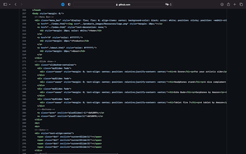Show the downloads list
246x154 pixels.
222,4
